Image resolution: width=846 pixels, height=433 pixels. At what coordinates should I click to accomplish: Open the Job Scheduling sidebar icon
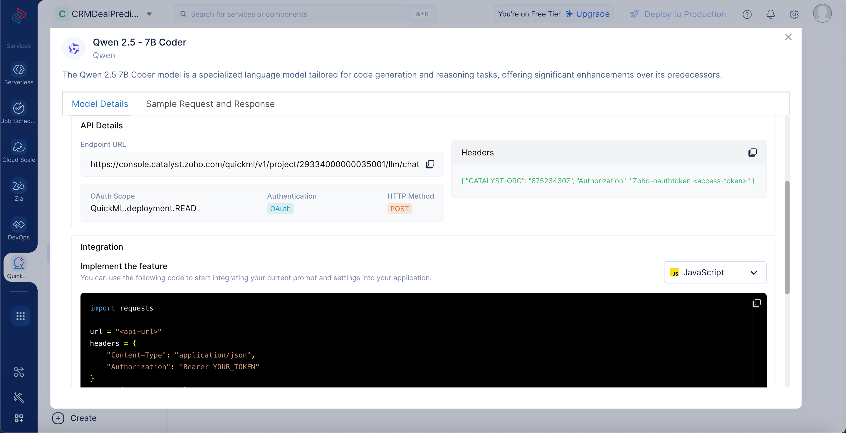[x=19, y=112]
